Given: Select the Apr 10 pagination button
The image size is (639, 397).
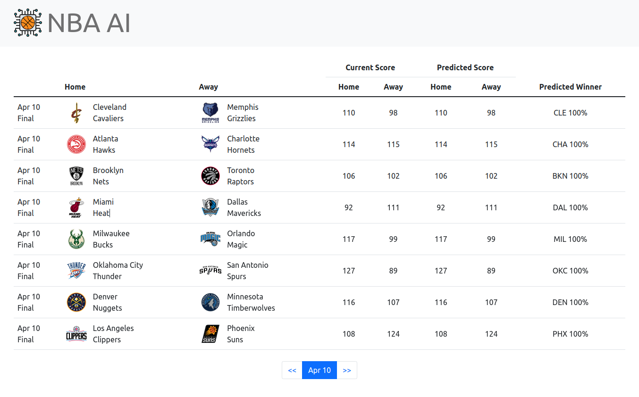Looking at the screenshot, I should [x=319, y=370].
